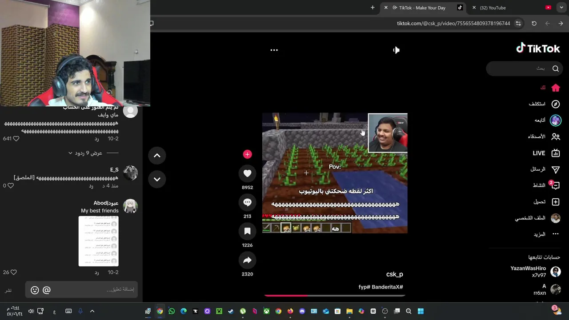
Task: Share the video with arrow icon
Action: point(248,260)
